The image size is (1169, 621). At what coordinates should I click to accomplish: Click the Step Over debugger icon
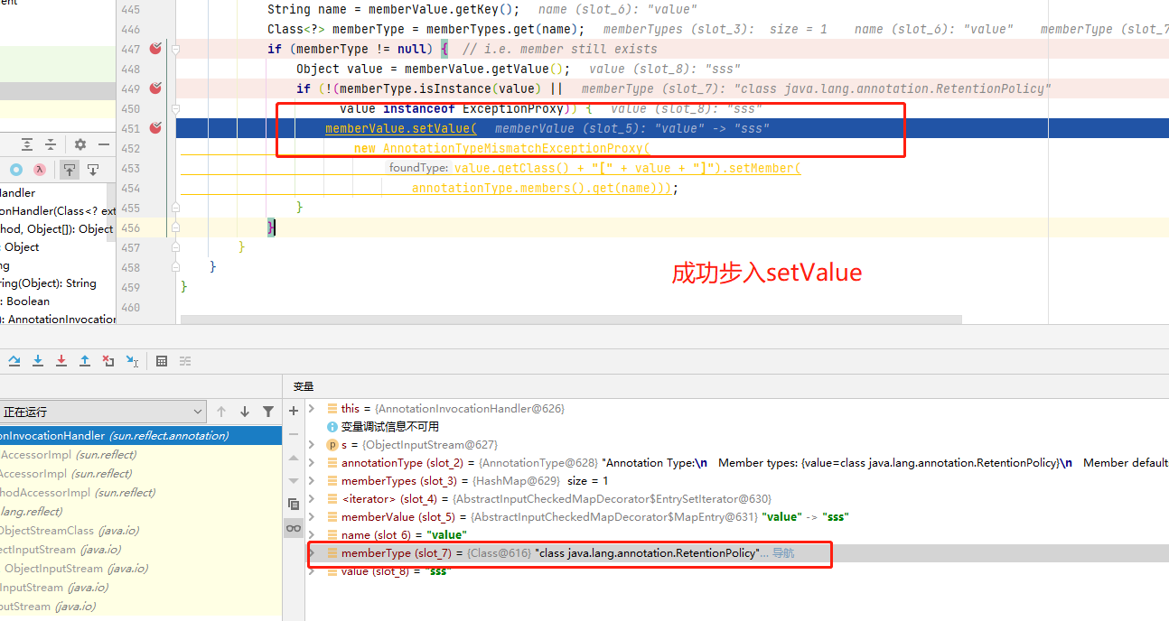pyautogui.click(x=14, y=361)
